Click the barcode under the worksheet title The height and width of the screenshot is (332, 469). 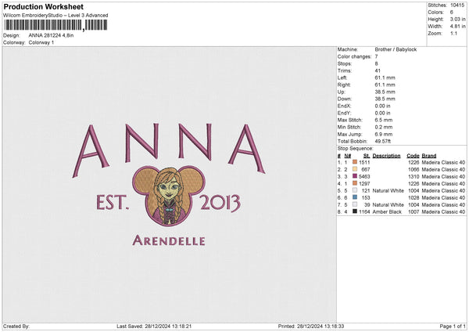click(x=55, y=25)
